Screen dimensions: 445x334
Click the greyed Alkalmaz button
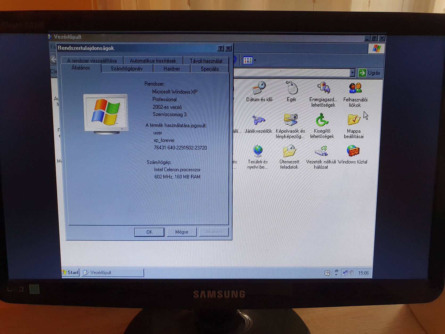click(214, 232)
